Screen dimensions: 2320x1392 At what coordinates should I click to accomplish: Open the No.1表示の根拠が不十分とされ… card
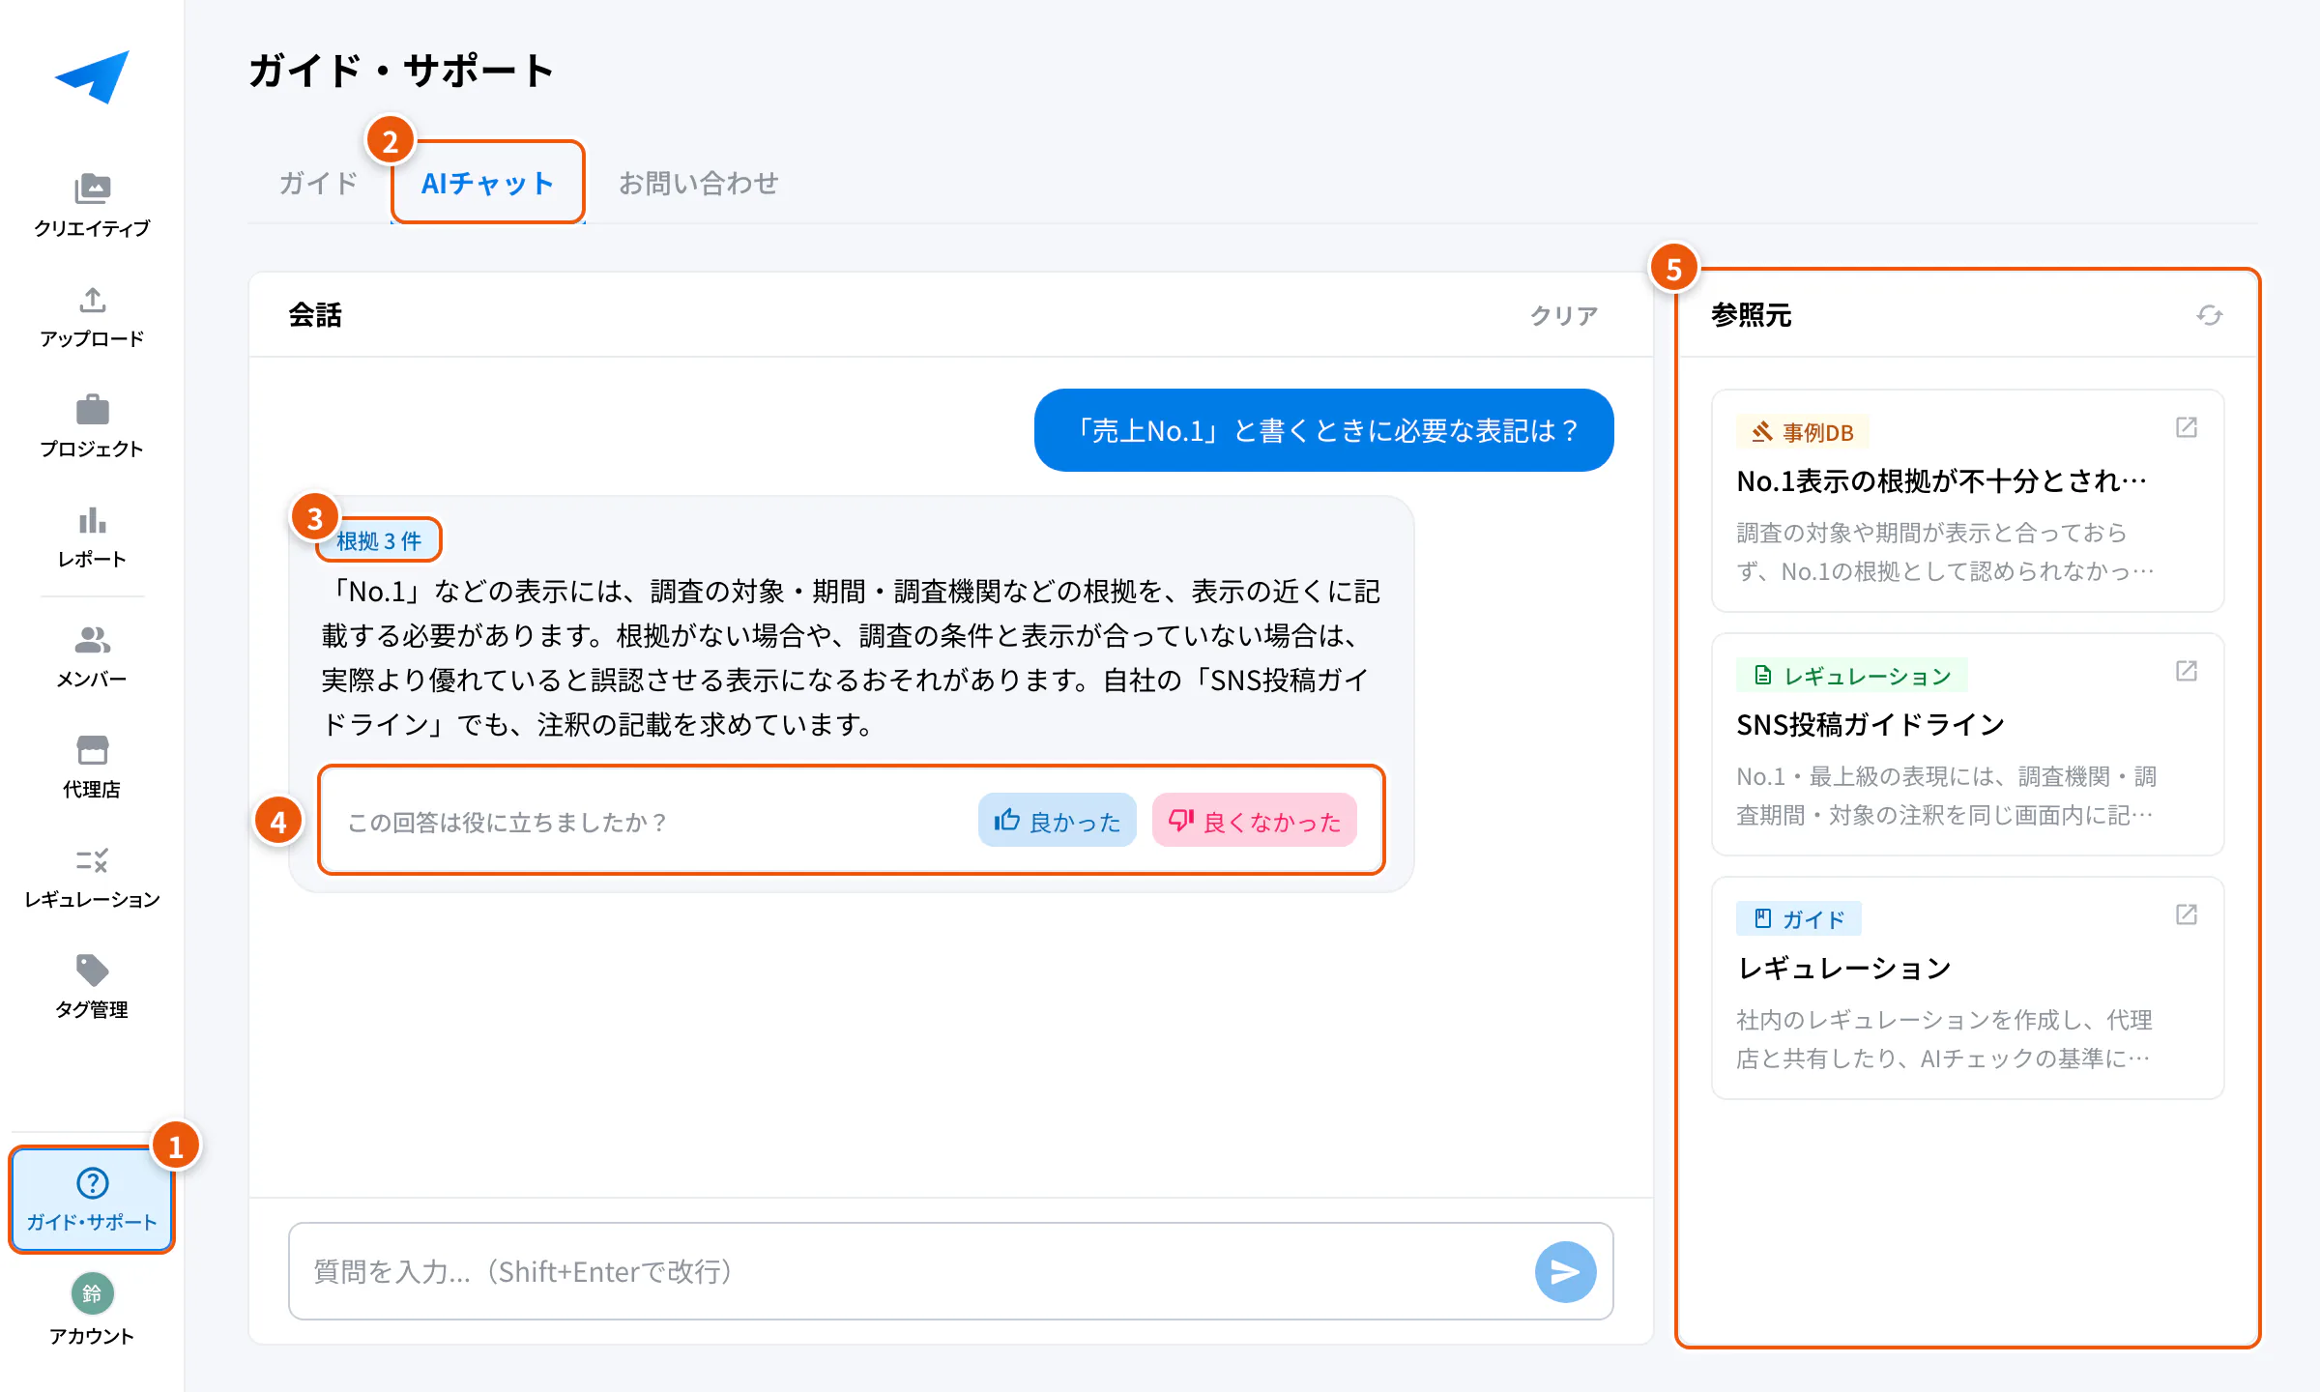point(1967,501)
